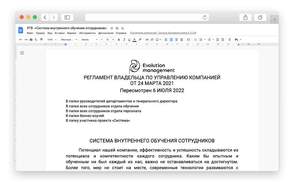Open the Справка menu
Viewport: 294px width, 182px height.
[x=121, y=33]
